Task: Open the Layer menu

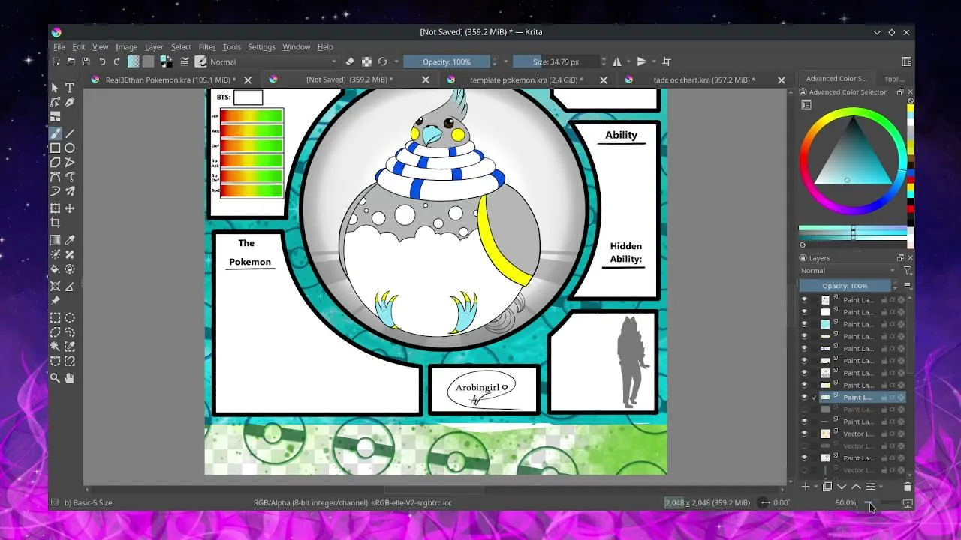Action: [154, 46]
